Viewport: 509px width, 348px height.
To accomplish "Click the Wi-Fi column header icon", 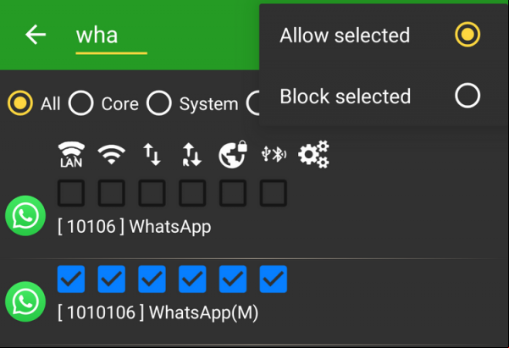I will point(111,154).
